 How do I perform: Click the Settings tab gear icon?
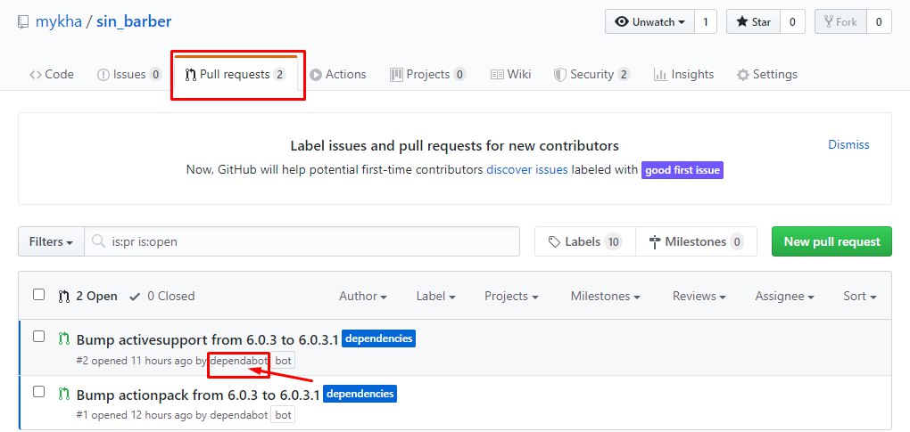click(x=743, y=75)
